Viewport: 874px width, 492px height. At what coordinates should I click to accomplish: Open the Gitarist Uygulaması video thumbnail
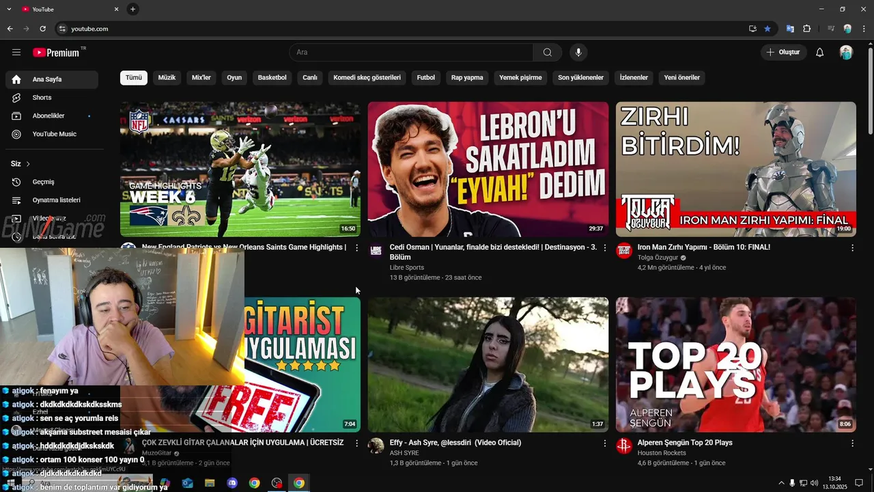pyautogui.click(x=302, y=364)
